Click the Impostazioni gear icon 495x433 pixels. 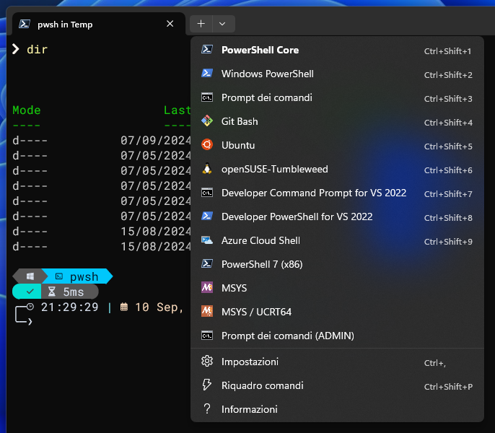[x=207, y=361]
